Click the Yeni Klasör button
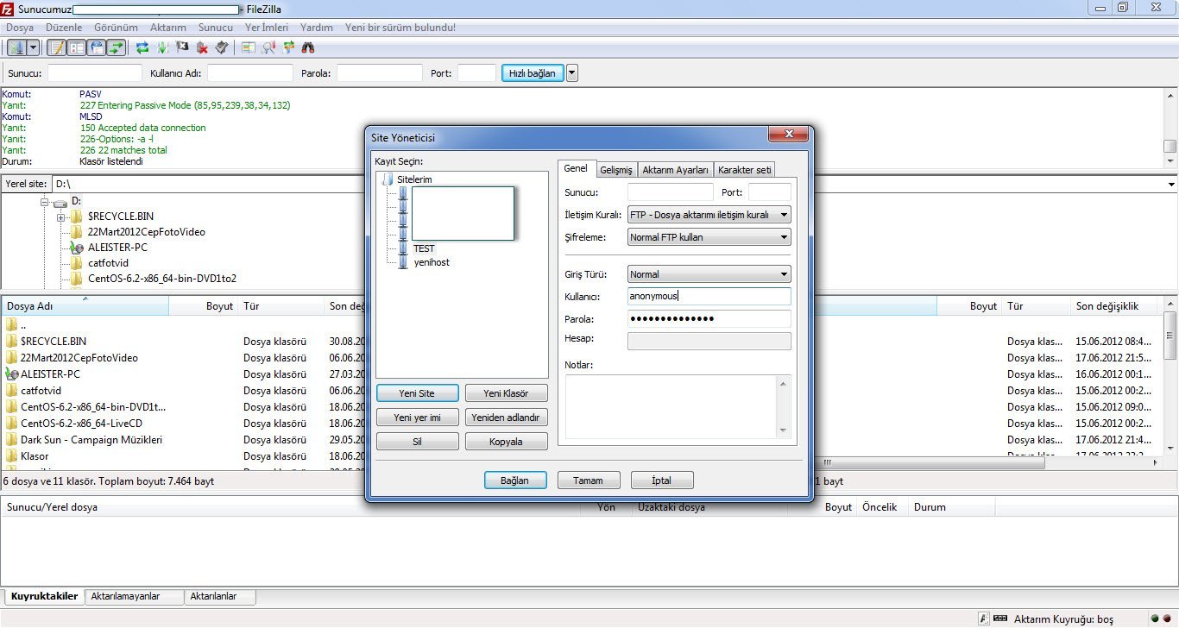This screenshot has height=628, width=1179. pos(506,393)
